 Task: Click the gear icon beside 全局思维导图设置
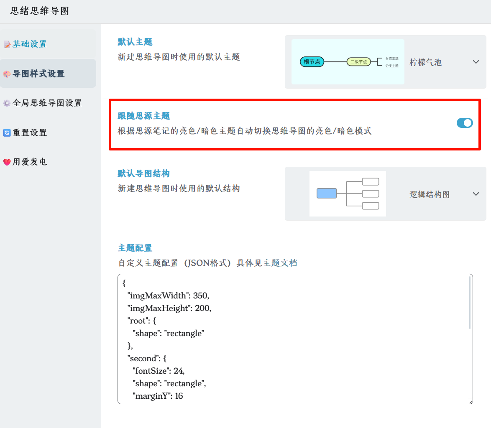point(7,103)
